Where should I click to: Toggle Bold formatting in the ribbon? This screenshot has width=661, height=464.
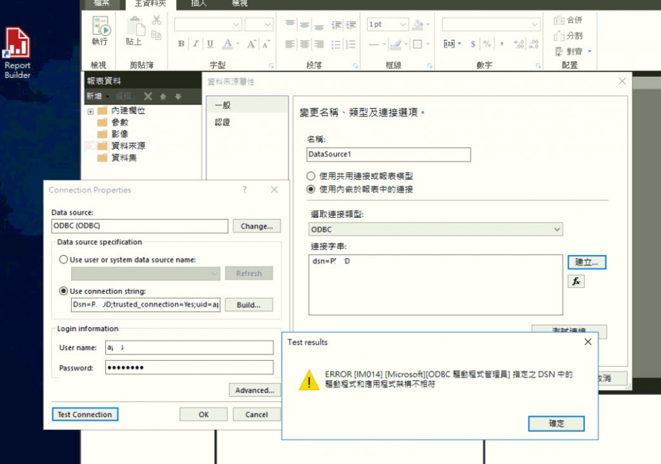(x=181, y=44)
